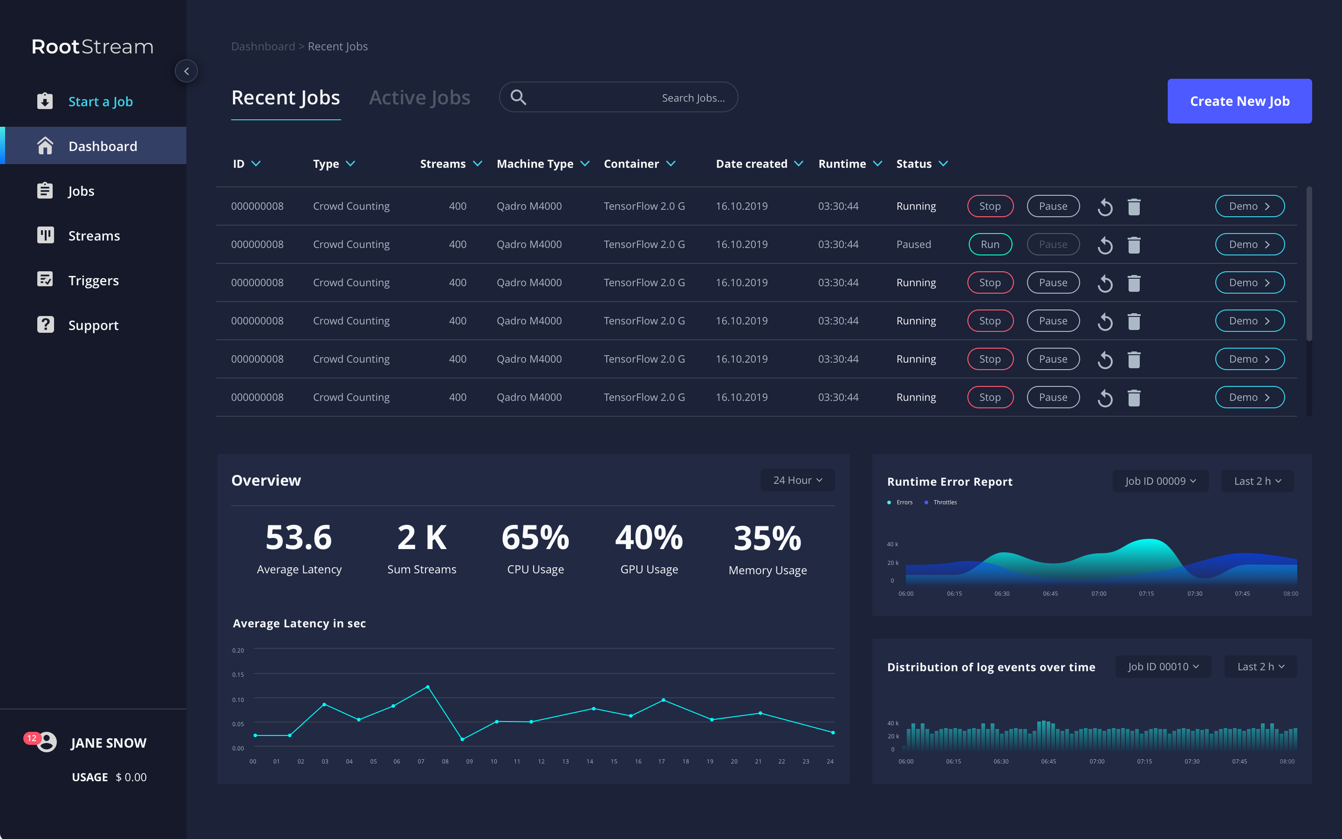Change Last 2 h on log distribution chart
Viewport: 1342px width, 839px height.
pyautogui.click(x=1260, y=667)
